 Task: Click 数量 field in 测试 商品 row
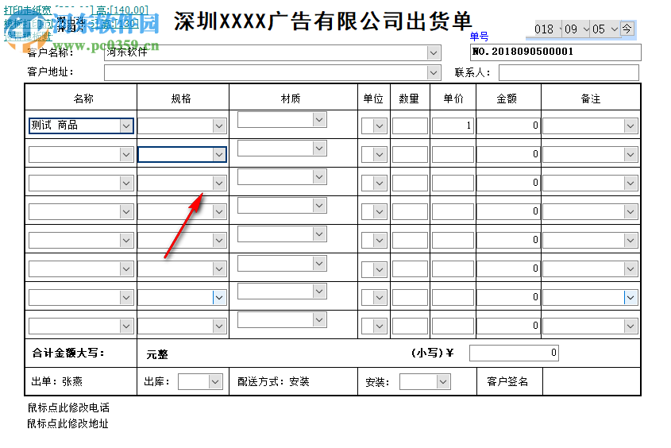pyautogui.click(x=410, y=126)
